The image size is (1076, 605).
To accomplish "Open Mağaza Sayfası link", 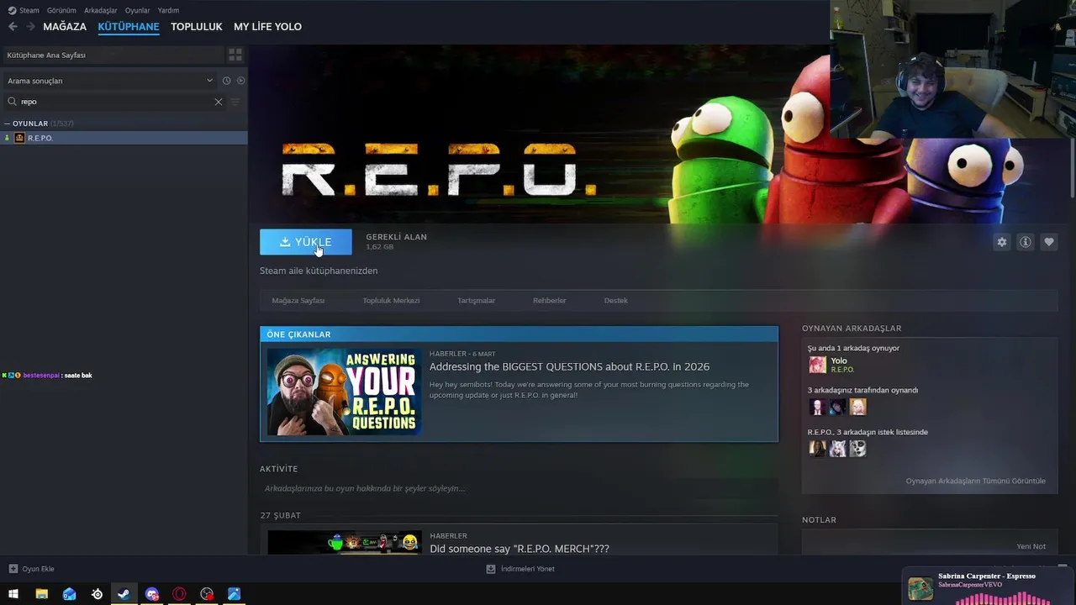I will coord(298,301).
